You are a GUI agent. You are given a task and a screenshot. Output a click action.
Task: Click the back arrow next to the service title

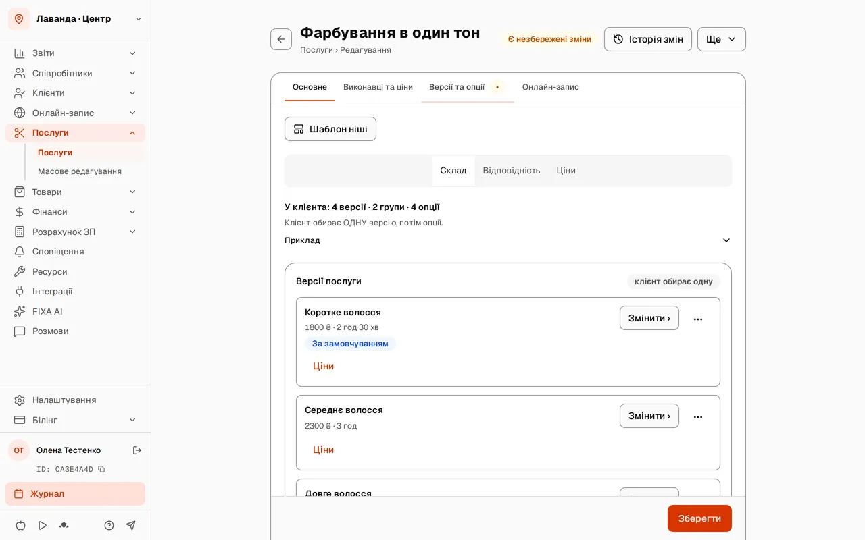[281, 39]
